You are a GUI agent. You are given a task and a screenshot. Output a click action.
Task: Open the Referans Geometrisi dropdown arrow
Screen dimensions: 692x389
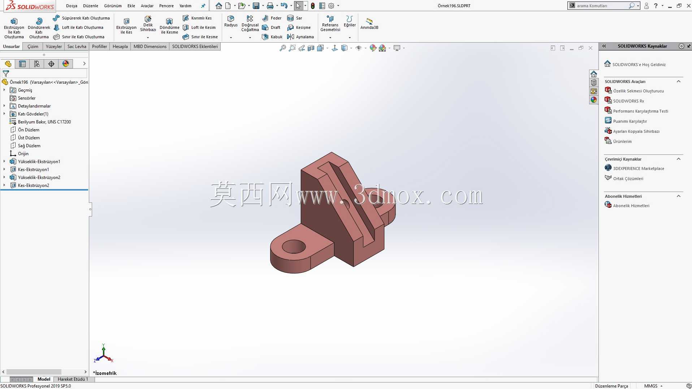click(330, 38)
